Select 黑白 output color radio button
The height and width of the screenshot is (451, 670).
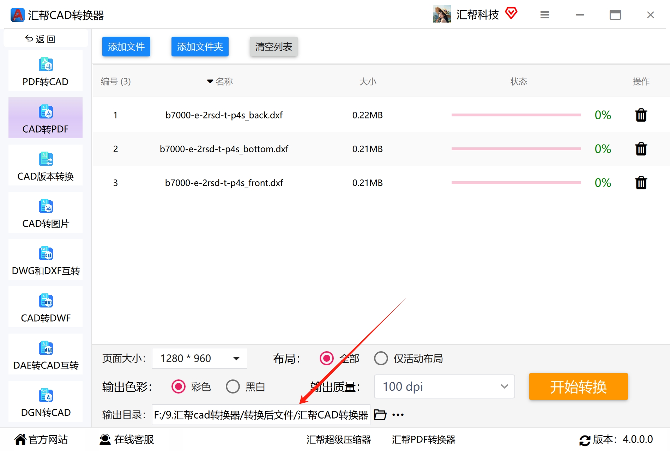[233, 386]
